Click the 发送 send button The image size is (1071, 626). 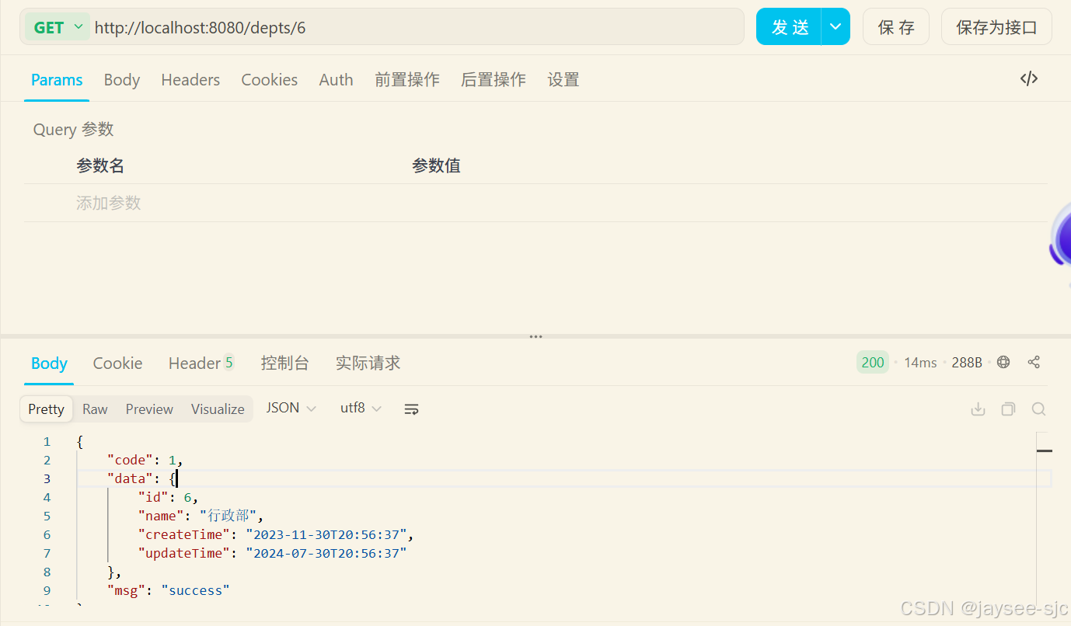pyautogui.click(x=790, y=27)
